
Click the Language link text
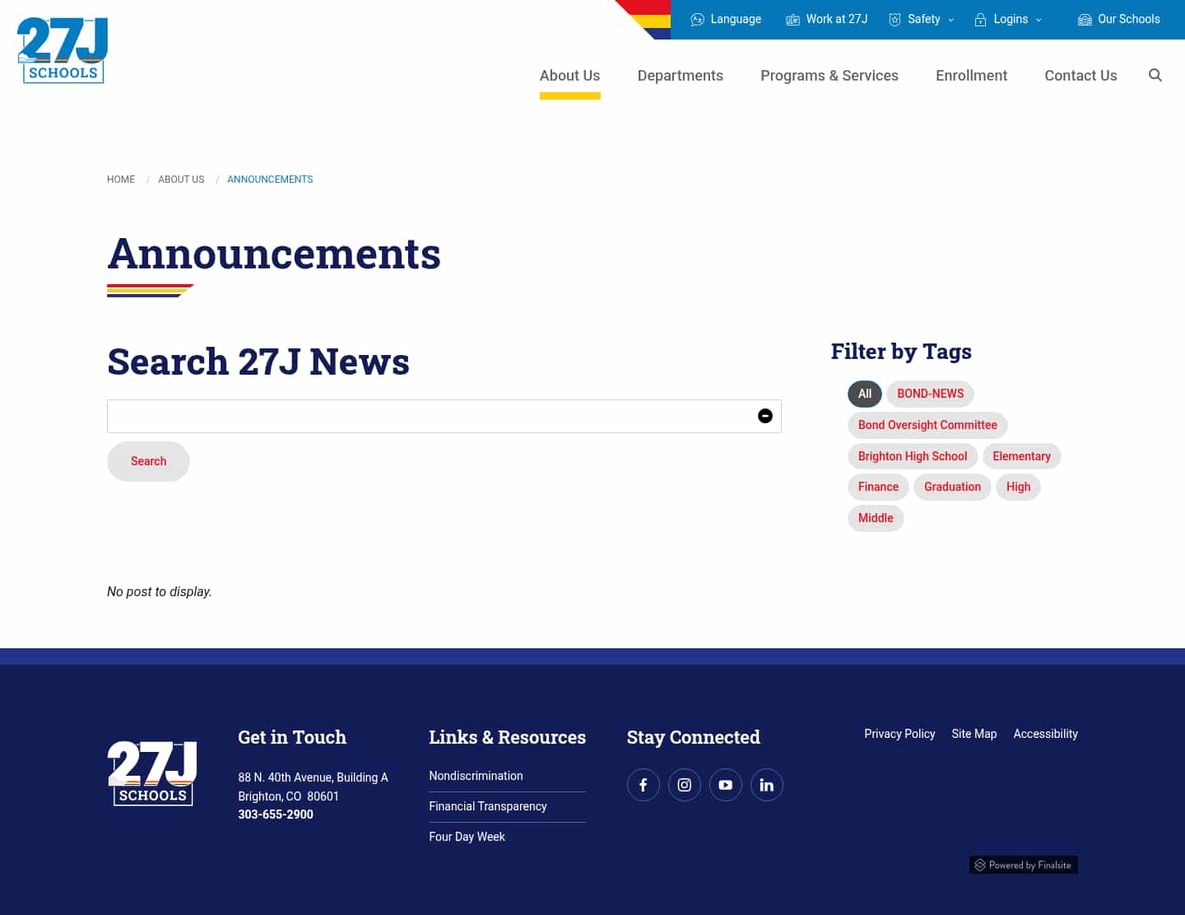tap(736, 19)
